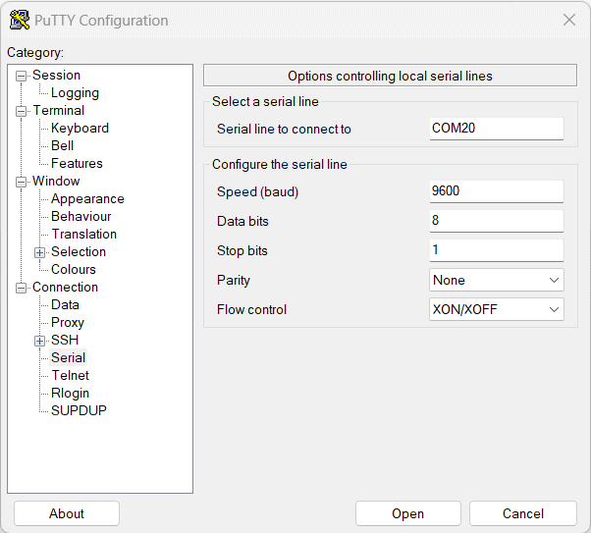Expand the Selection tree node
This screenshot has width=591, height=533.
[40, 252]
